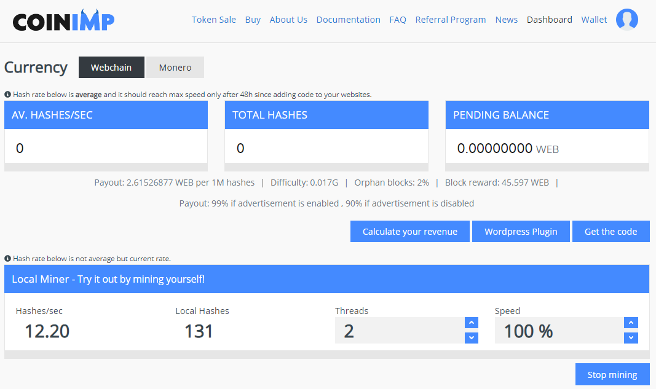Click the Payout 2.61526877 WEB text

pos(175,183)
